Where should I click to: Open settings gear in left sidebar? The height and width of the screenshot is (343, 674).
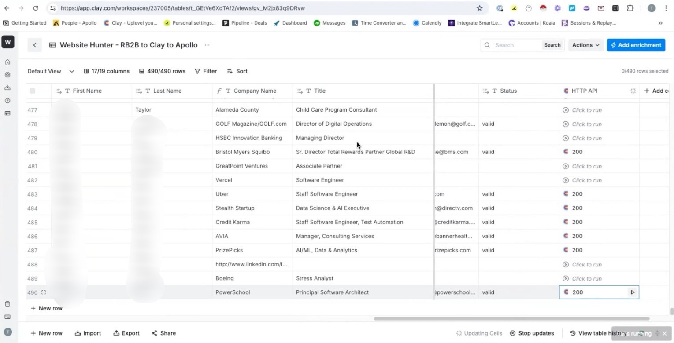(7, 75)
